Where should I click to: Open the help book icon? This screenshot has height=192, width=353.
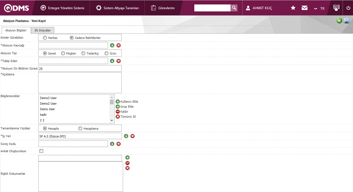pyautogui.click(x=336, y=8)
